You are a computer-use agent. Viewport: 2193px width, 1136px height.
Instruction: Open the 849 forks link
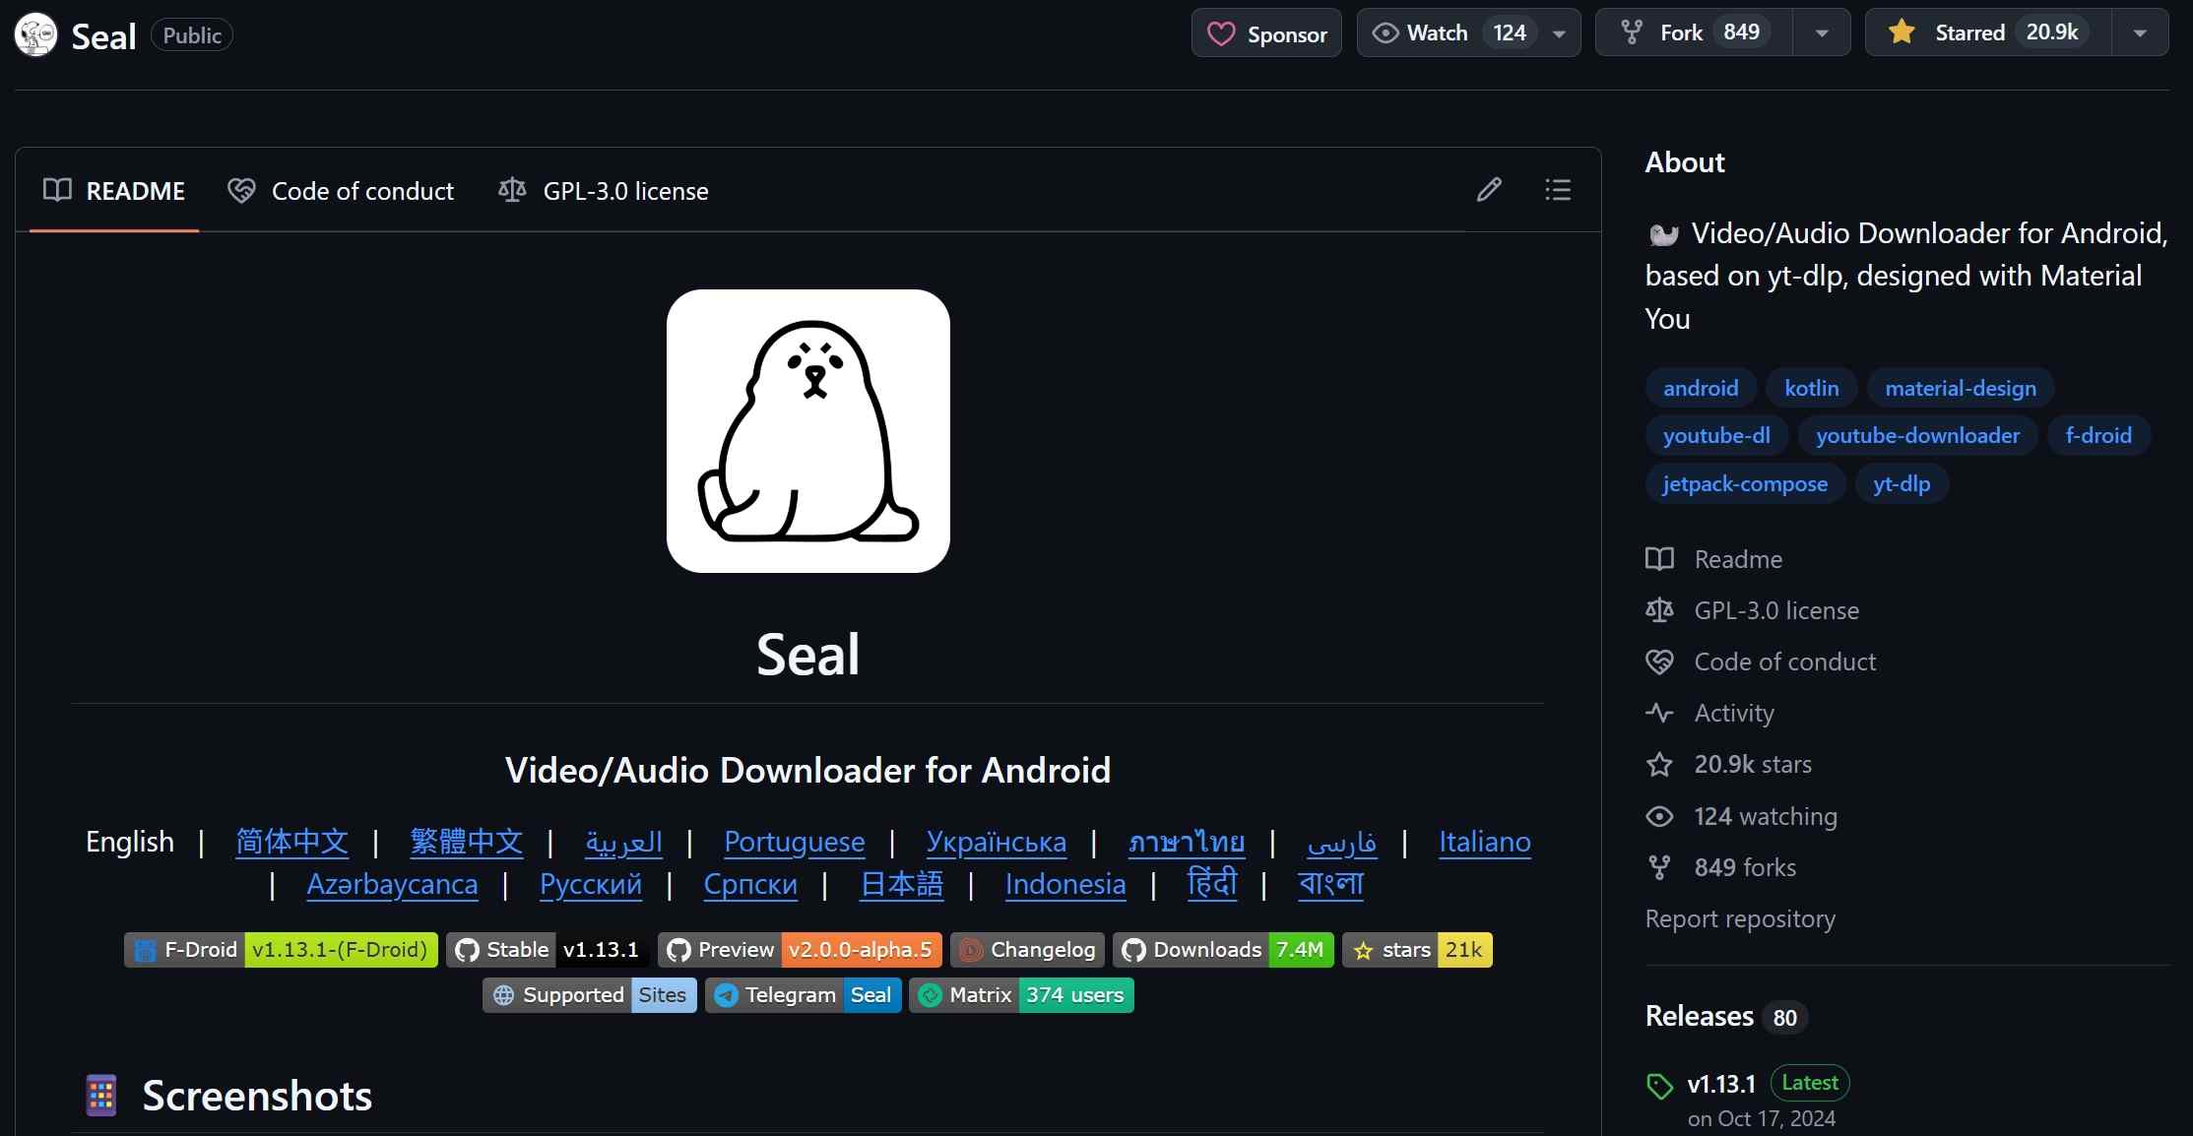pyautogui.click(x=1721, y=867)
